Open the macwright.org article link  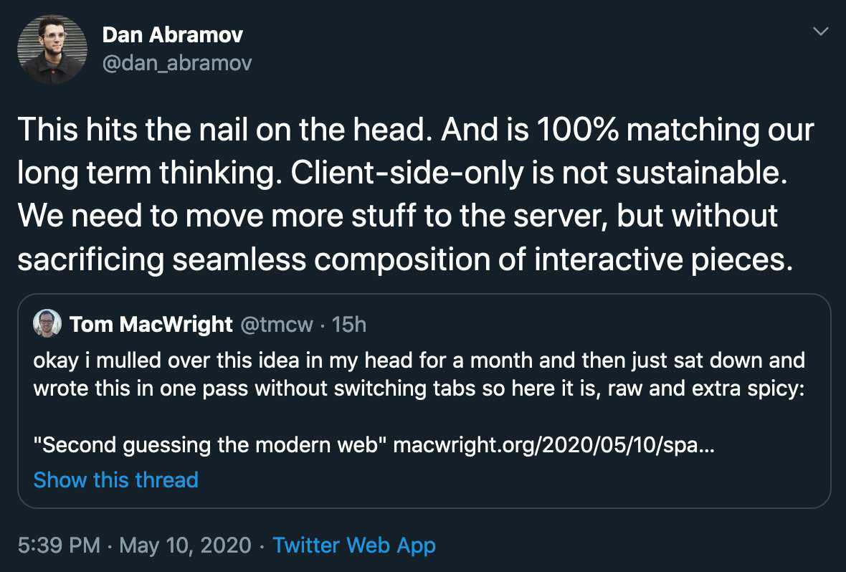pyautogui.click(x=553, y=445)
